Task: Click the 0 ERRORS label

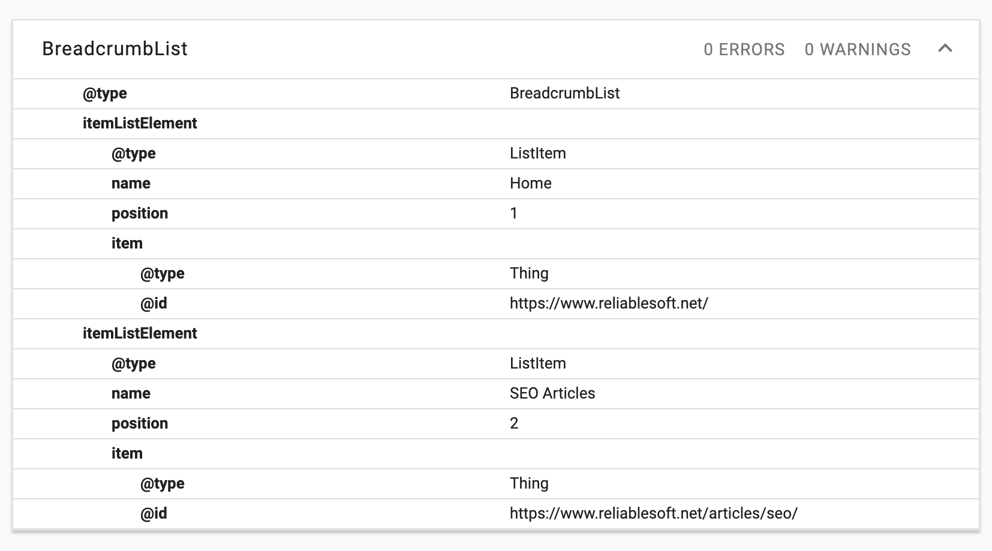Action: [744, 49]
